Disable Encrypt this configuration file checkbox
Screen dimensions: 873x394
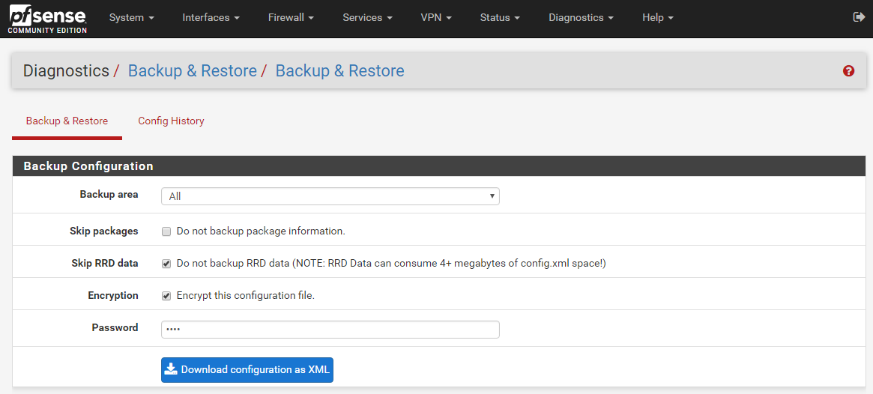point(166,296)
